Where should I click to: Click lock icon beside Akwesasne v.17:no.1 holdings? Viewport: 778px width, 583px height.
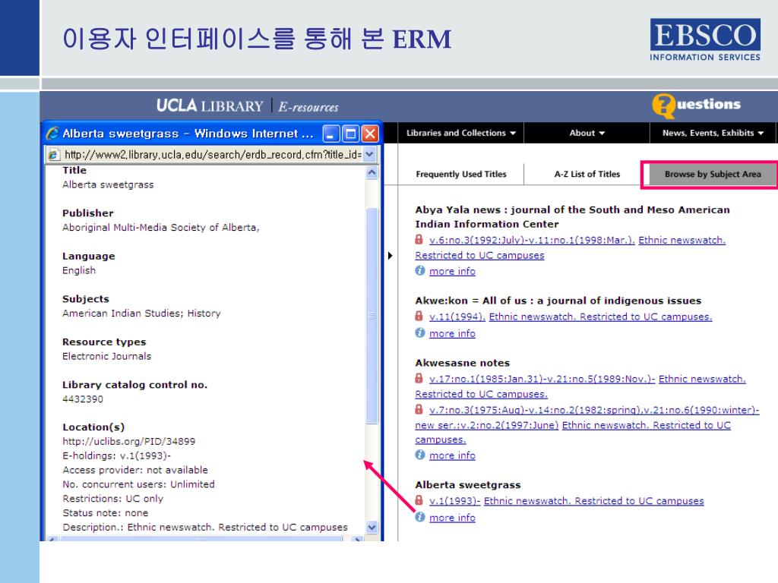pyautogui.click(x=419, y=379)
